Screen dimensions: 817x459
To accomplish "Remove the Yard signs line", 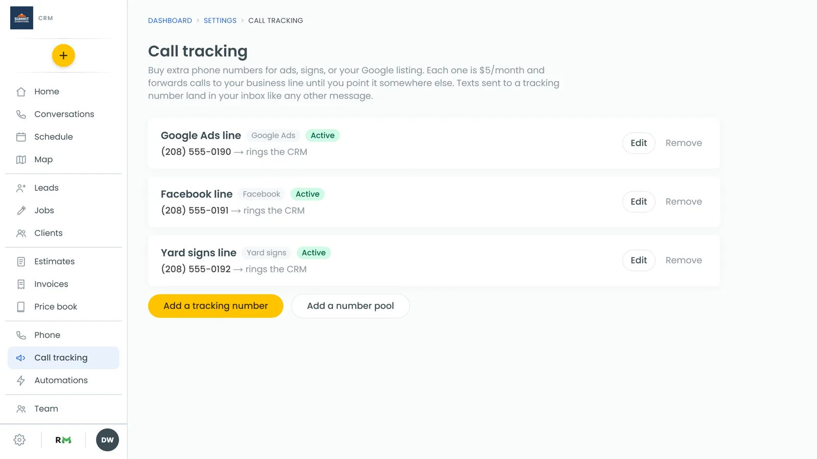I will [x=684, y=261].
